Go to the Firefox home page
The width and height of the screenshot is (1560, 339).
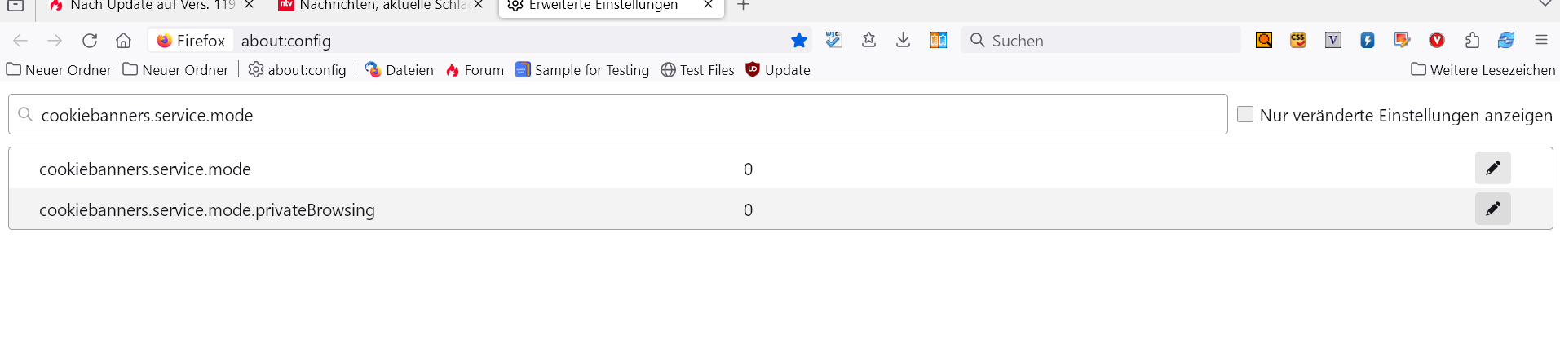pyautogui.click(x=123, y=40)
